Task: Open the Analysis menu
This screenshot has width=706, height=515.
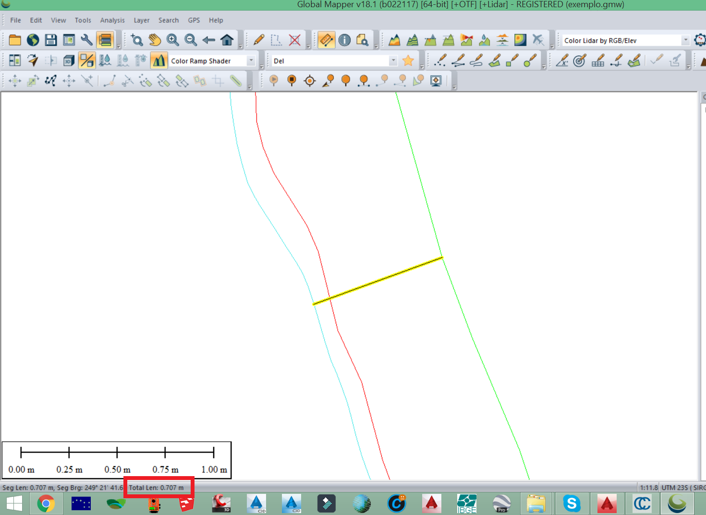Action: pyautogui.click(x=112, y=20)
